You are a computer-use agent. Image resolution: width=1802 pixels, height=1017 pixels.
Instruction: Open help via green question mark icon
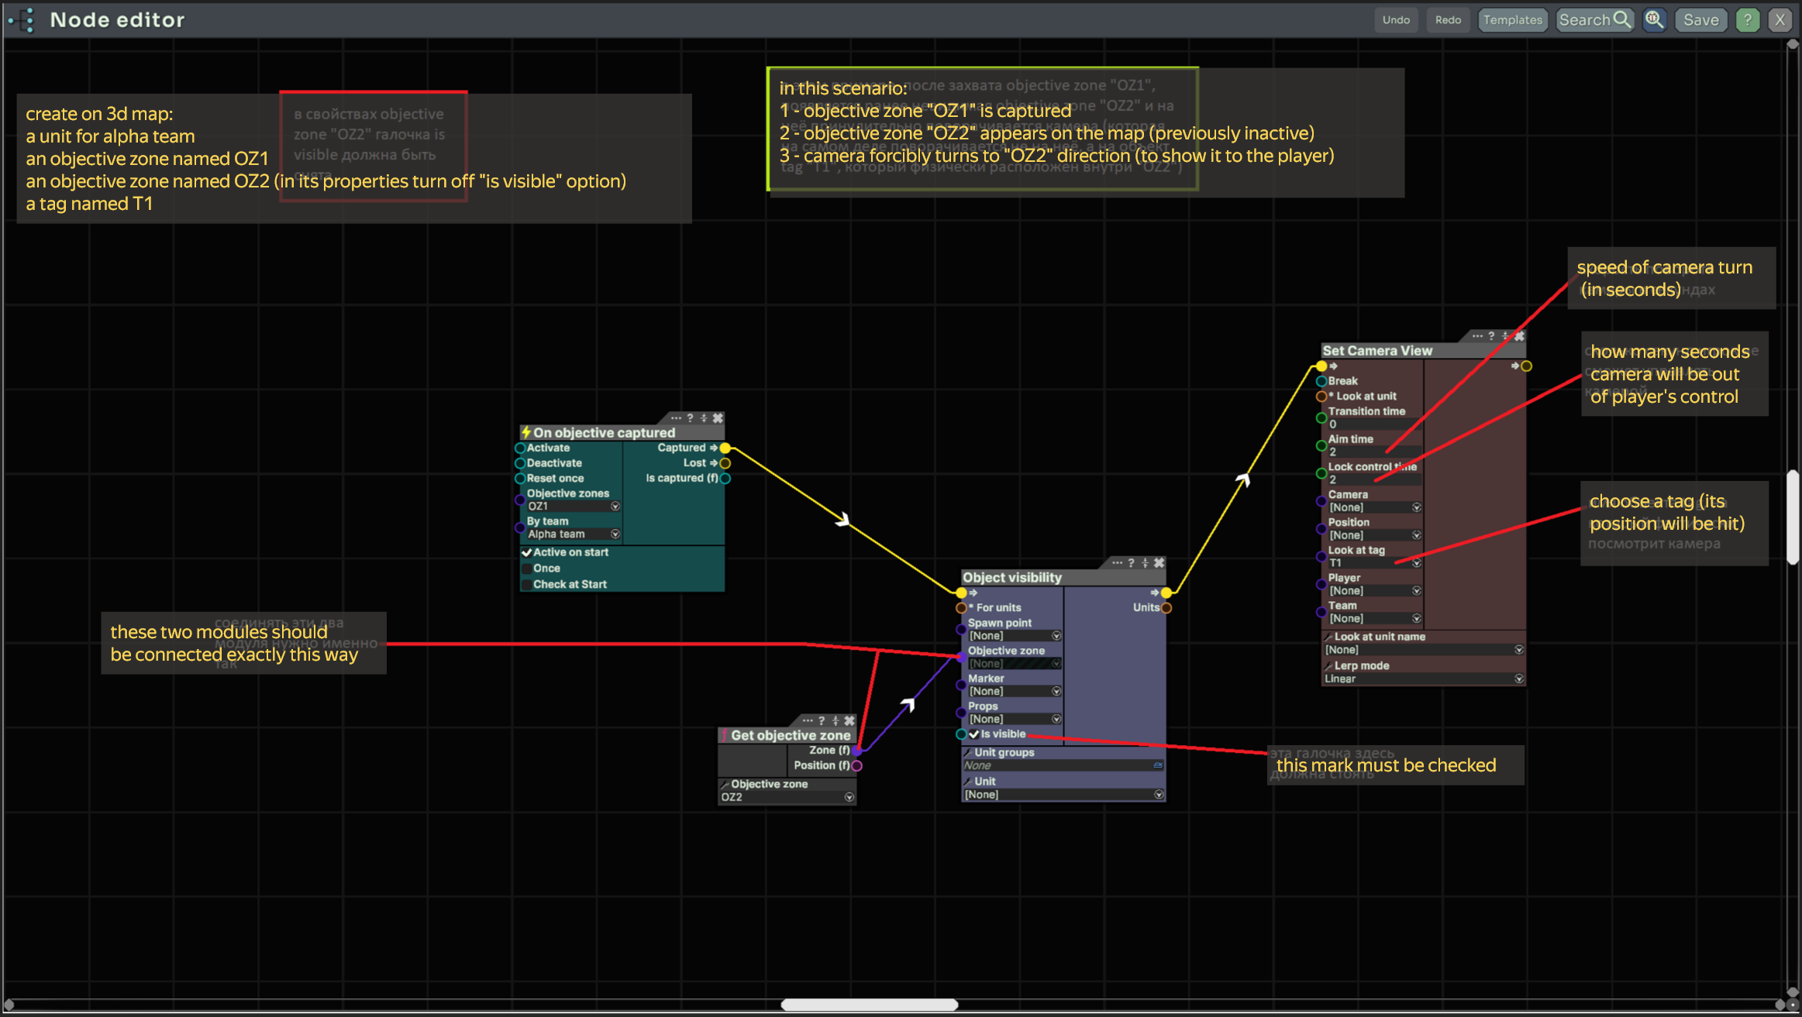tap(1747, 20)
